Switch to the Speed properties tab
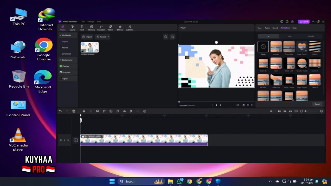 click(x=275, y=28)
